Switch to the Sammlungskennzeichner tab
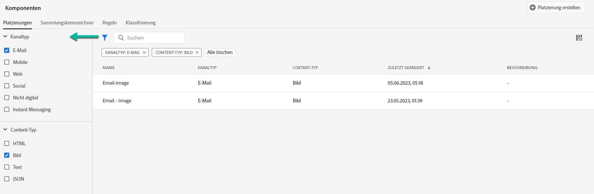 tap(67, 23)
